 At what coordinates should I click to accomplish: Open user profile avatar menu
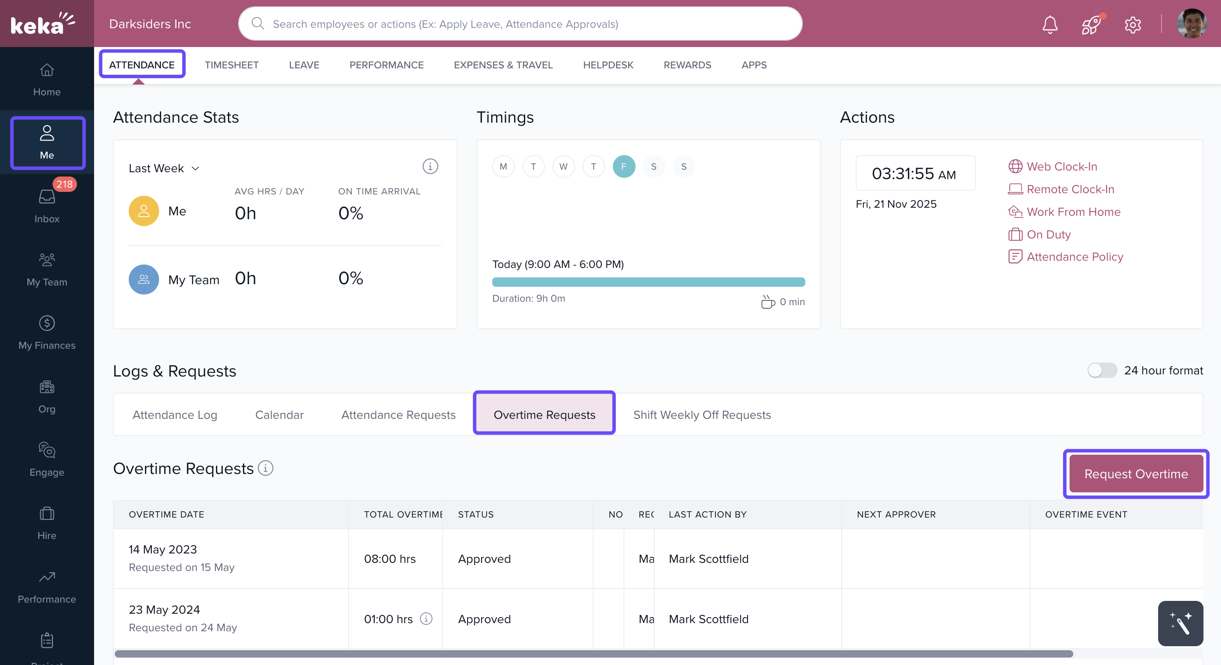pyautogui.click(x=1191, y=24)
